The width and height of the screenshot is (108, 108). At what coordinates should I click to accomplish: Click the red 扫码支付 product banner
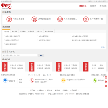pos(86,67)
